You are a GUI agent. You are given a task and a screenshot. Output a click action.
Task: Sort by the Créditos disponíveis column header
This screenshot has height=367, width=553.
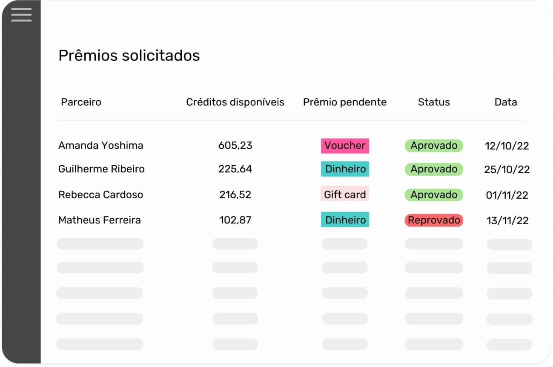[x=235, y=102]
